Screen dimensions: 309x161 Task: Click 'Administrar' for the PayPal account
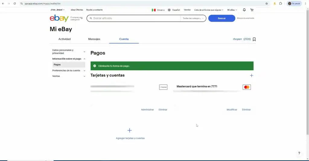pyautogui.click(x=147, y=110)
